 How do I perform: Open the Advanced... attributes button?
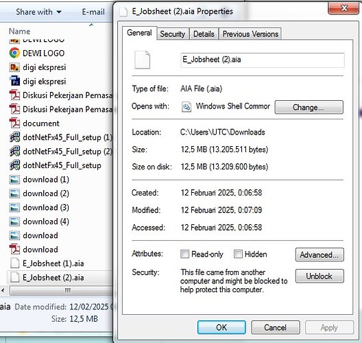pos(319,255)
